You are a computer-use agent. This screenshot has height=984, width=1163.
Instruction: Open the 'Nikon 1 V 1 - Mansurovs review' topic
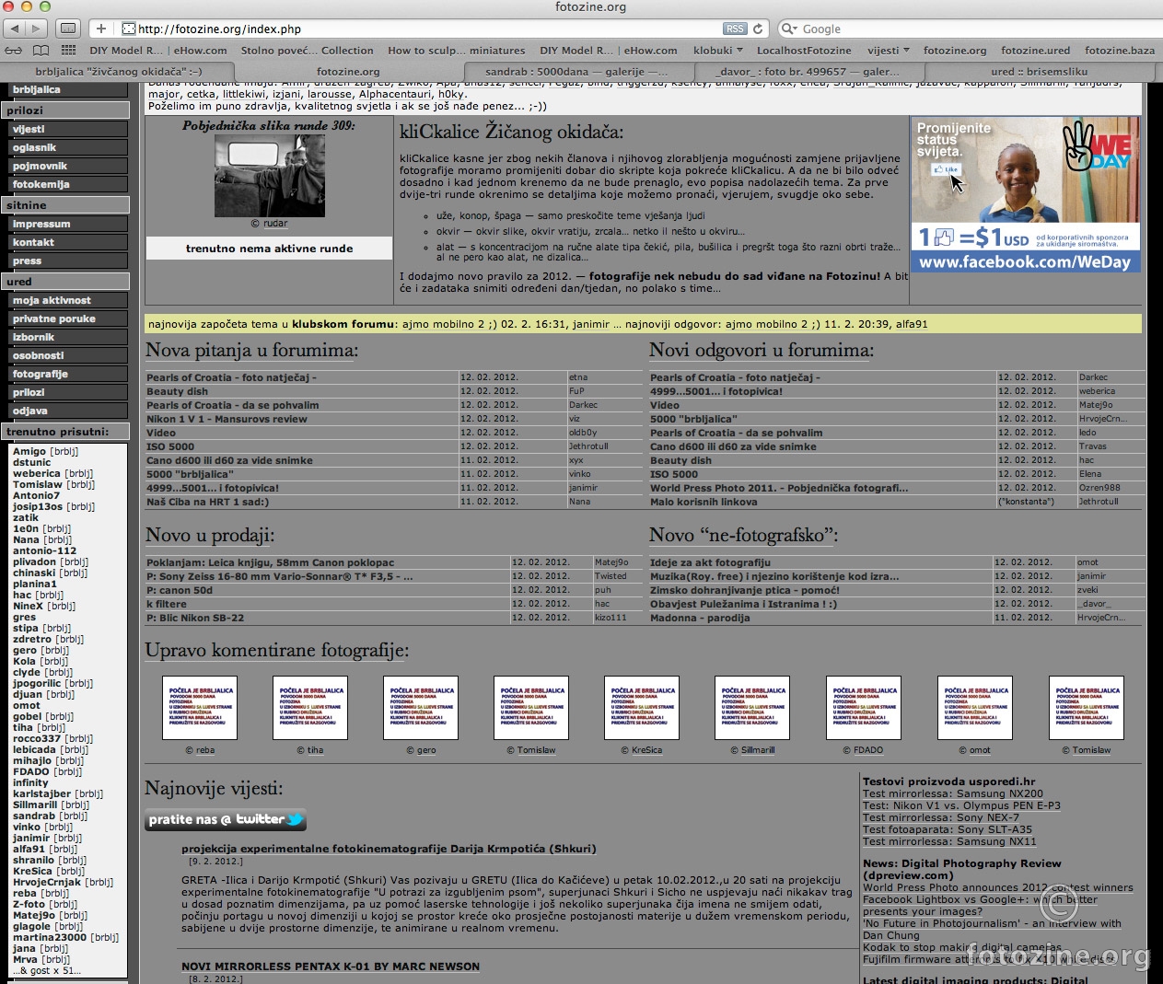[227, 419]
